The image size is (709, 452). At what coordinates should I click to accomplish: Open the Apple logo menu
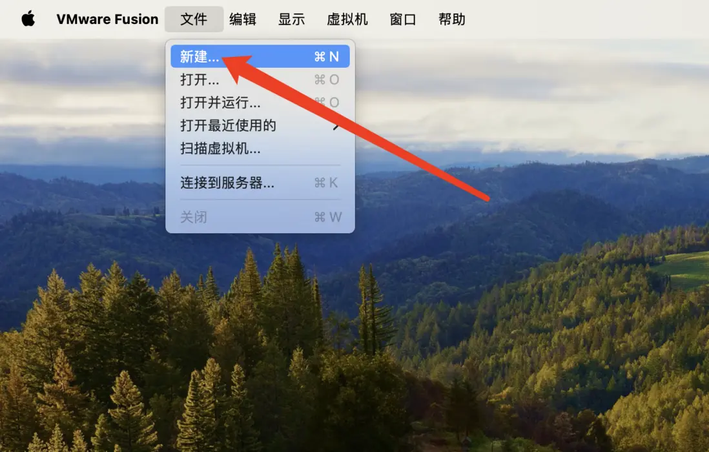tap(28, 19)
